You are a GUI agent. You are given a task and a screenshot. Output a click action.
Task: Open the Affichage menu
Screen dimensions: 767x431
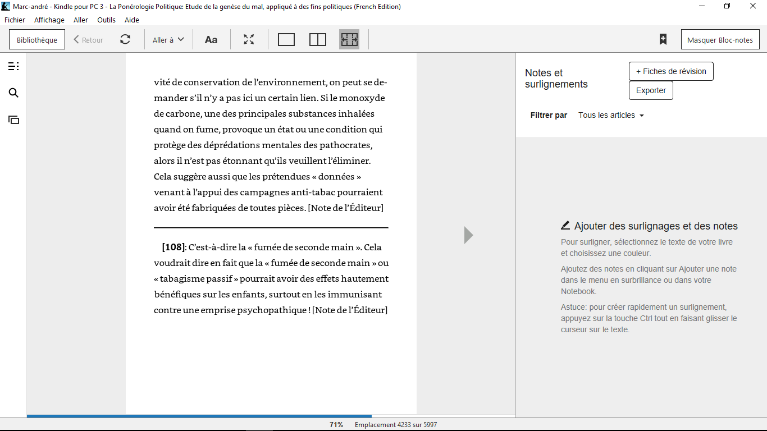49,20
